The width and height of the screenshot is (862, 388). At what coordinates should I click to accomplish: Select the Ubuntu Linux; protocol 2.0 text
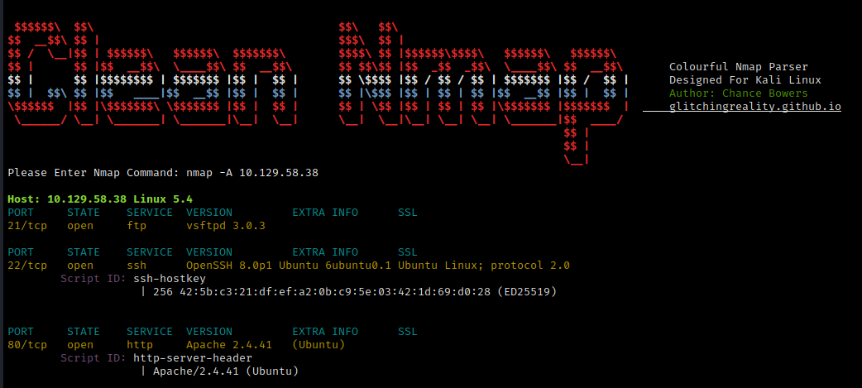(483, 266)
